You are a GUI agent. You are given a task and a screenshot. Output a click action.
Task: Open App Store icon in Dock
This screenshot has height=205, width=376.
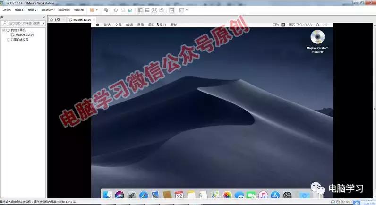click(275, 196)
